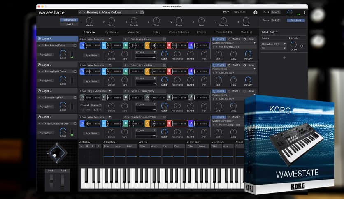Switch to LIBRARIAN view
Image resolution: width=344 pixels, height=199 pixels.
coord(239,12)
